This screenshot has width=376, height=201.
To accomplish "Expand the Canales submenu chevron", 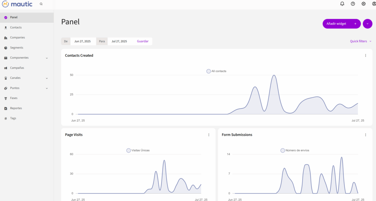I will (47, 78).
